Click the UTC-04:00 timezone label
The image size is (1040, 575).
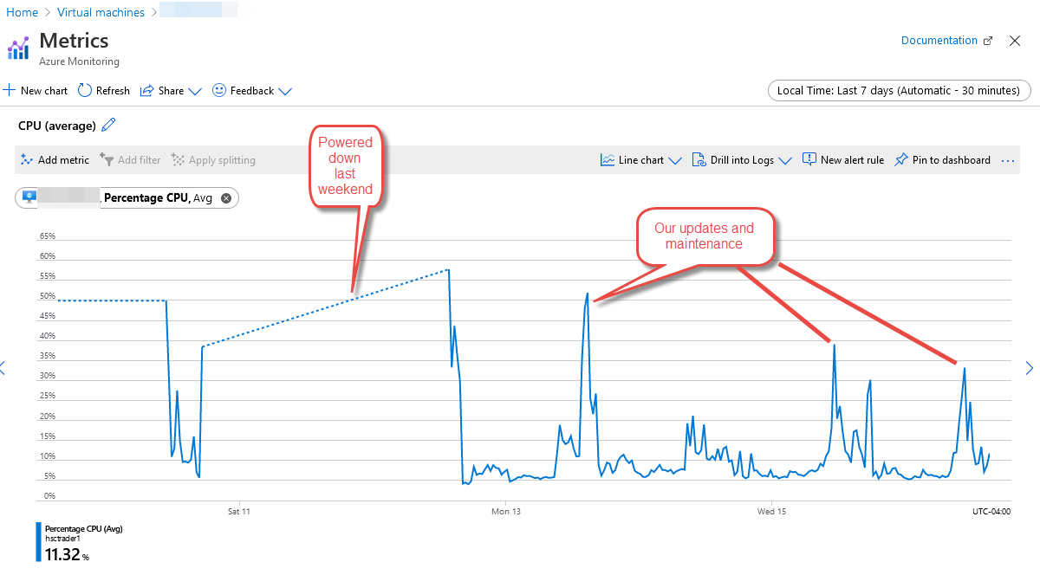coord(991,512)
